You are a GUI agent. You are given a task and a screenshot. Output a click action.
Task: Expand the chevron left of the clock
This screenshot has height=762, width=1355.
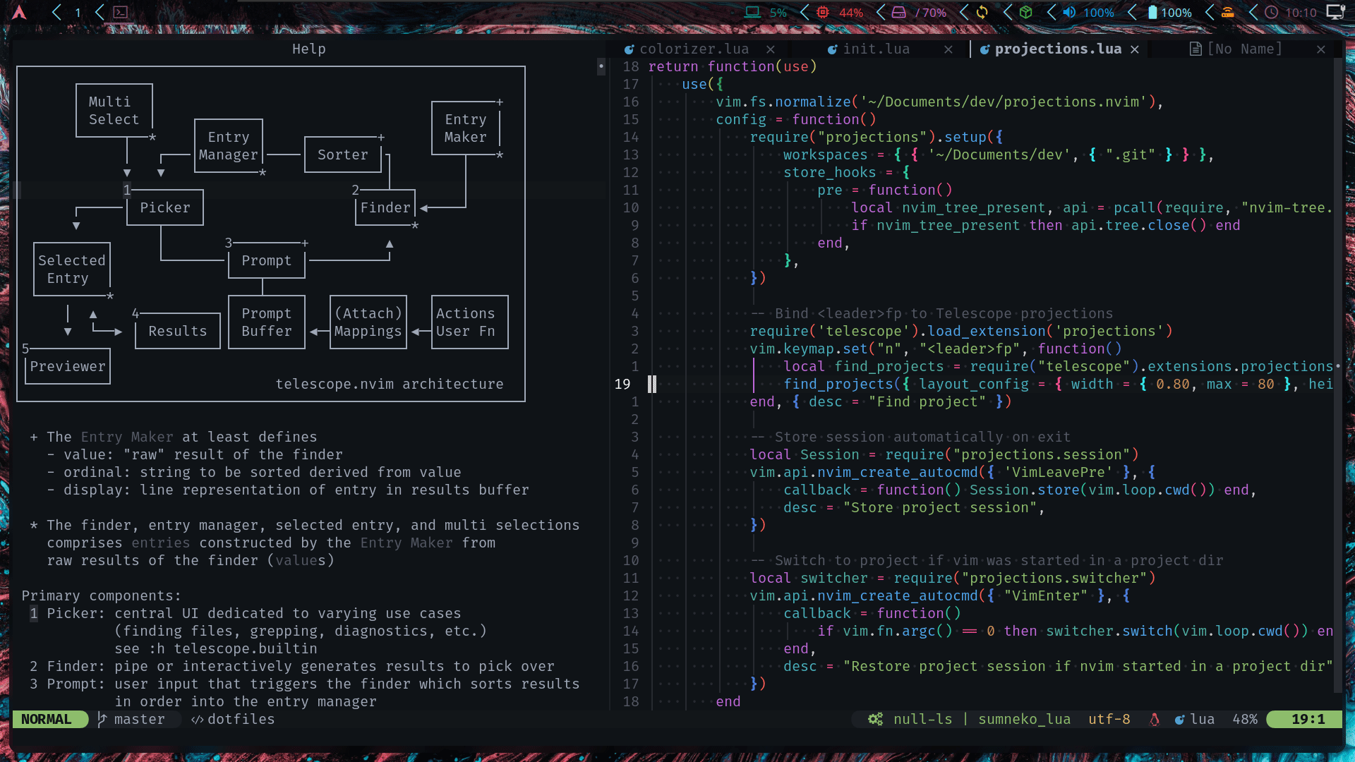[x=1253, y=12]
